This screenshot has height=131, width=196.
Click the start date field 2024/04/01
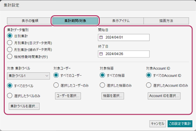coord(124,37)
